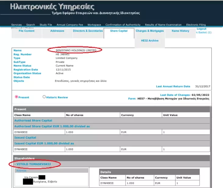Open the Basket (0) link
This screenshot has height=188, width=223.
coord(204,32)
